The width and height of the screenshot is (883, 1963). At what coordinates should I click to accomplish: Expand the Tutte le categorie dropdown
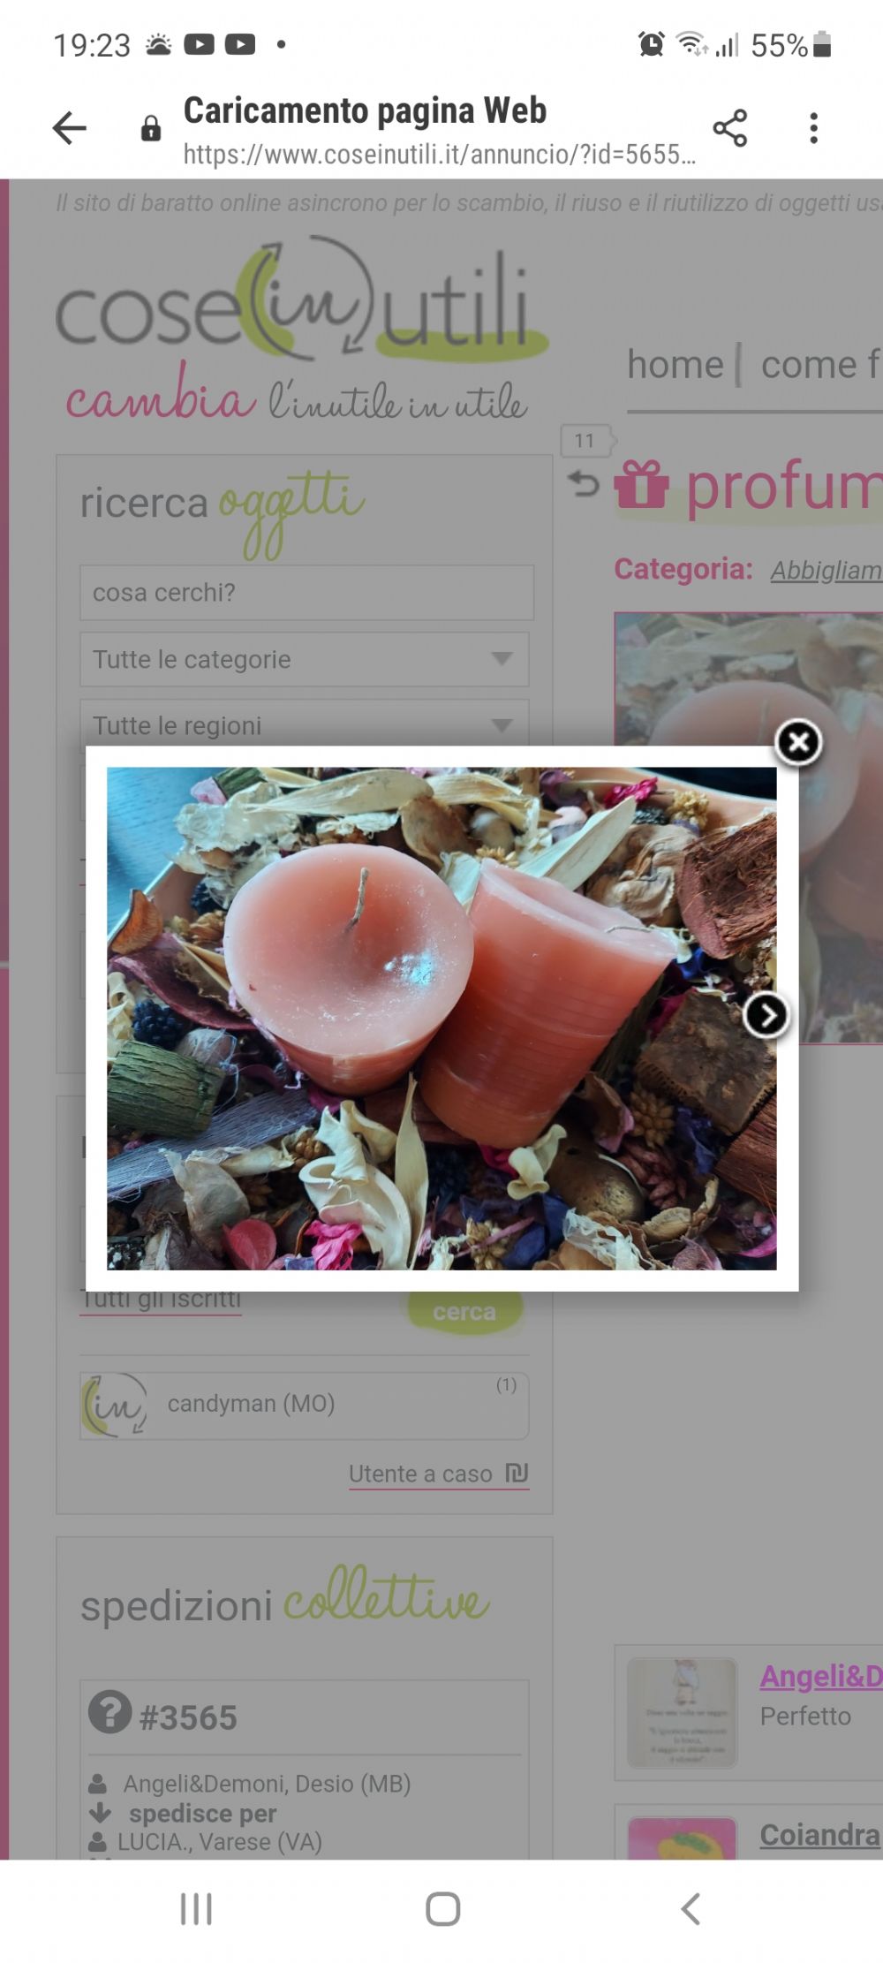click(305, 659)
